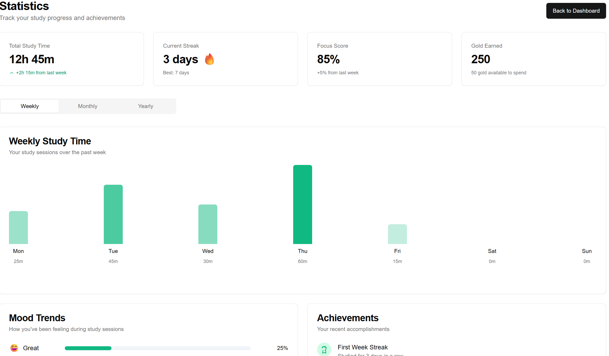Select the Focus Score card

click(380, 59)
